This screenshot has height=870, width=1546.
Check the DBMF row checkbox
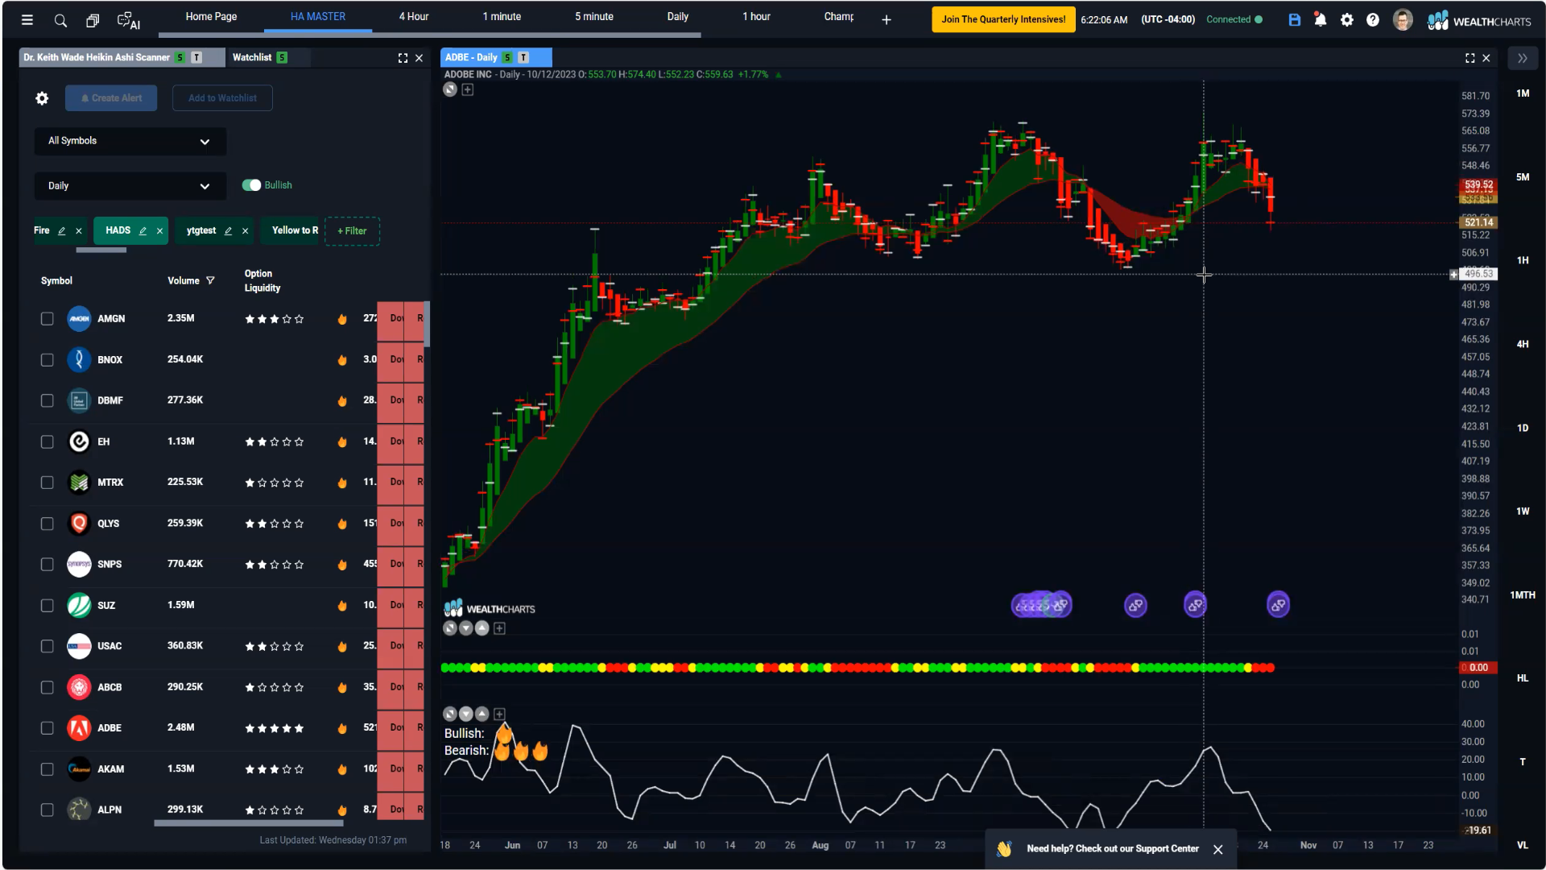(48, 400)
